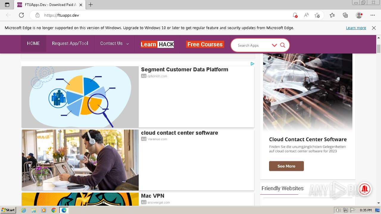Open the volume speaker tray icon
Image resolution: width=381 pixels, height=214 pixels.
pos(338,210)
